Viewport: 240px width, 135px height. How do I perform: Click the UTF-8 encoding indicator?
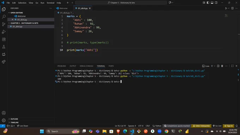141,126
